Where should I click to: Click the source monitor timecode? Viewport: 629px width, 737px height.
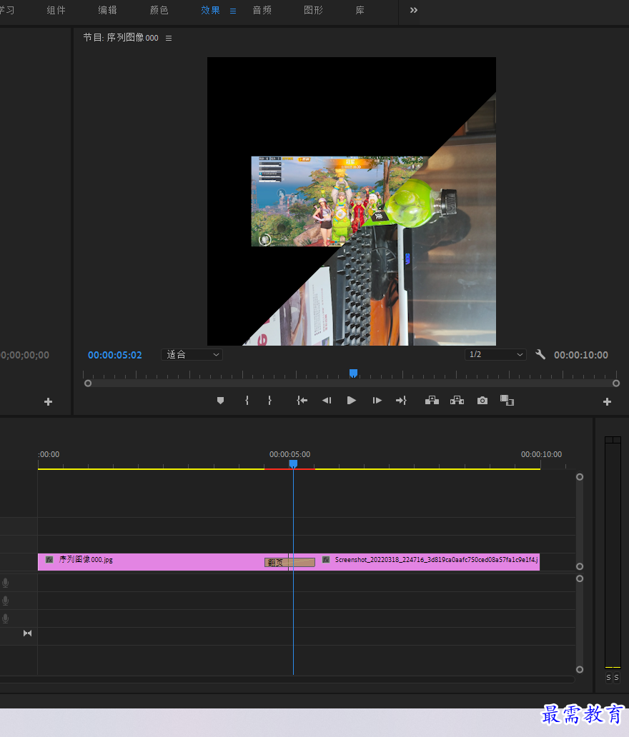24,356
